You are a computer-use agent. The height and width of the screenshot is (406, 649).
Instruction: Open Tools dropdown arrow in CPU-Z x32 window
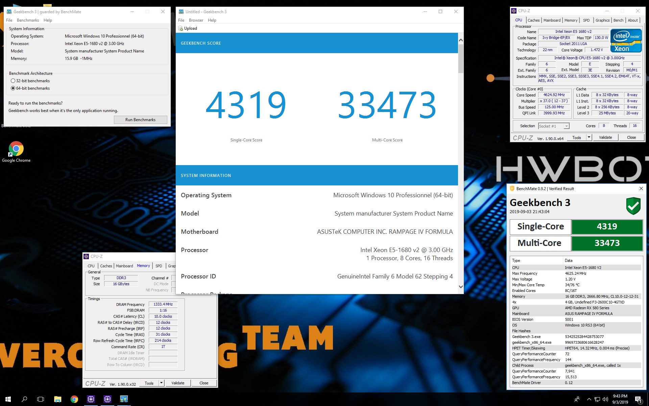(x=161, y=383)
